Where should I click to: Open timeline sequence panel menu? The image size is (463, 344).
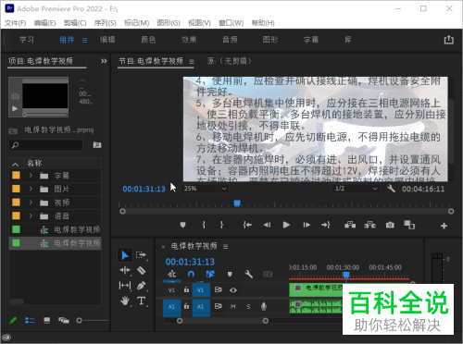click(226, 247)
